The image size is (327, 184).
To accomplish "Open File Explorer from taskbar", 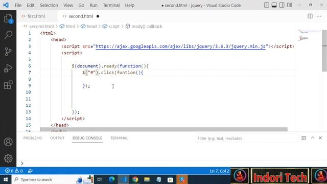I will pyautogui.click(x=147, y=179).
